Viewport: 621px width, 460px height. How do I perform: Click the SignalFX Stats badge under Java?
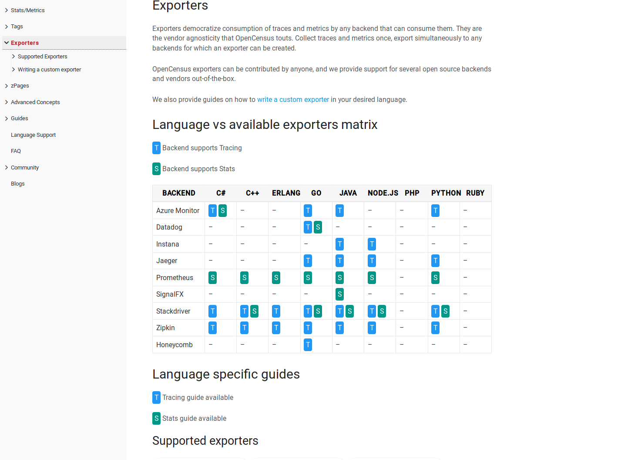coord(339,294)
